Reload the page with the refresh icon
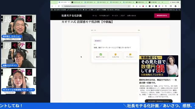 pos(59,6)
